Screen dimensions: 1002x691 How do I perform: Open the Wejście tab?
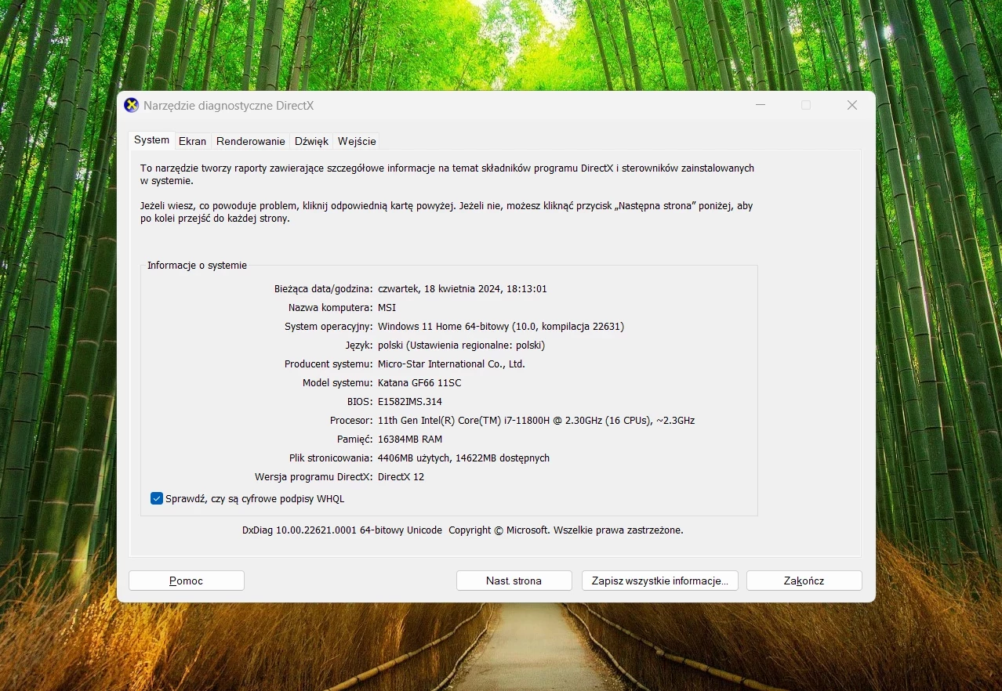(x=357, y=141)
